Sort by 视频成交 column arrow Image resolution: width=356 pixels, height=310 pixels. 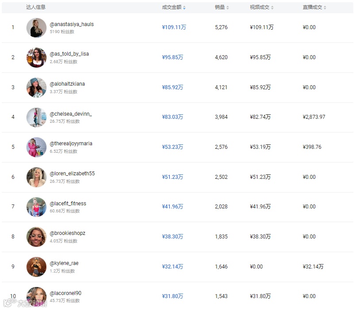click(x=272, y=8)
